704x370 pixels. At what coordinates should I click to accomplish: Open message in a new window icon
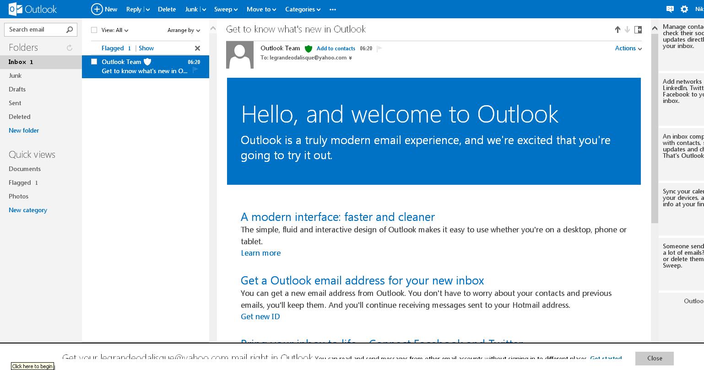pyautogui.click(x=638, y=30)
